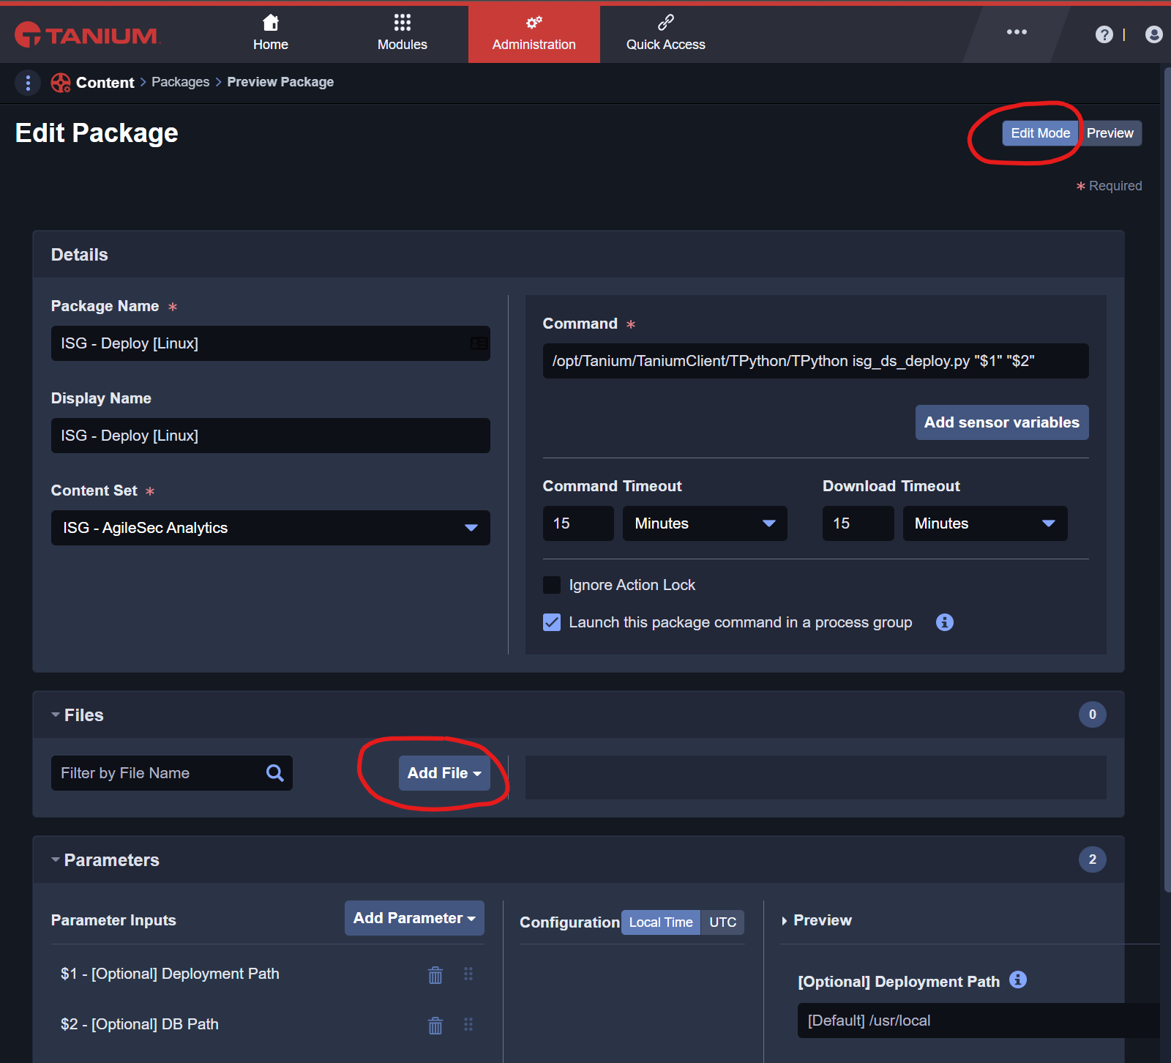
Task: Click the drag handle for $2 DB Path
Action: pyautogui.click(x=468, y=1024)
